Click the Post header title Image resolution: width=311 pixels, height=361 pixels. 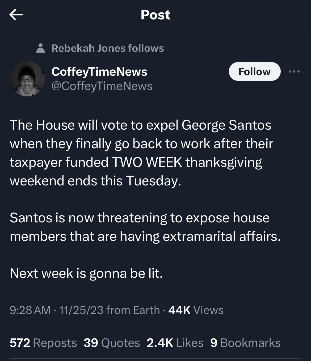155,15
